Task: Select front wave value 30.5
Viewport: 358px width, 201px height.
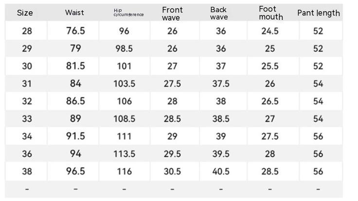Action: [x=172, y=171]
